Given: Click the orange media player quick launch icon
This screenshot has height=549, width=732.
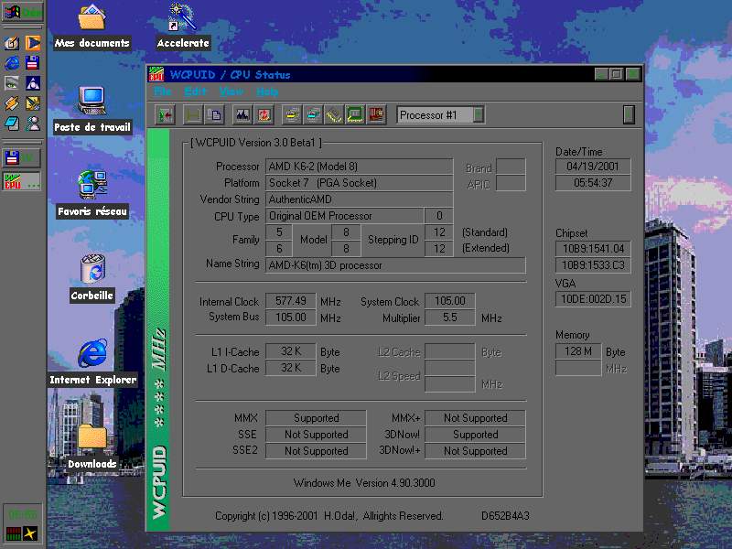Looking at the screenshot, I should click(33, 42).
